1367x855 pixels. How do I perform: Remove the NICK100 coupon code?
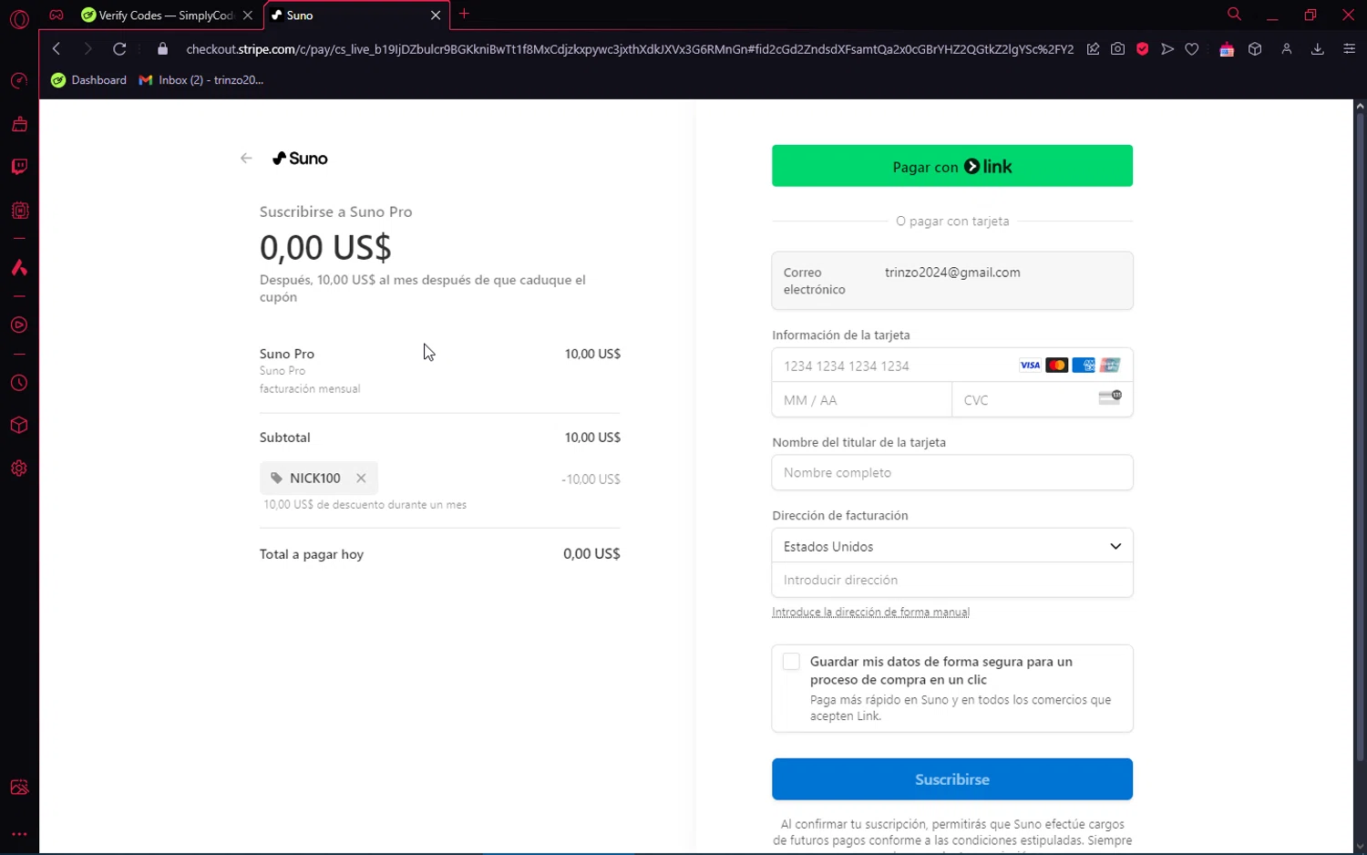tap(361, 478)
